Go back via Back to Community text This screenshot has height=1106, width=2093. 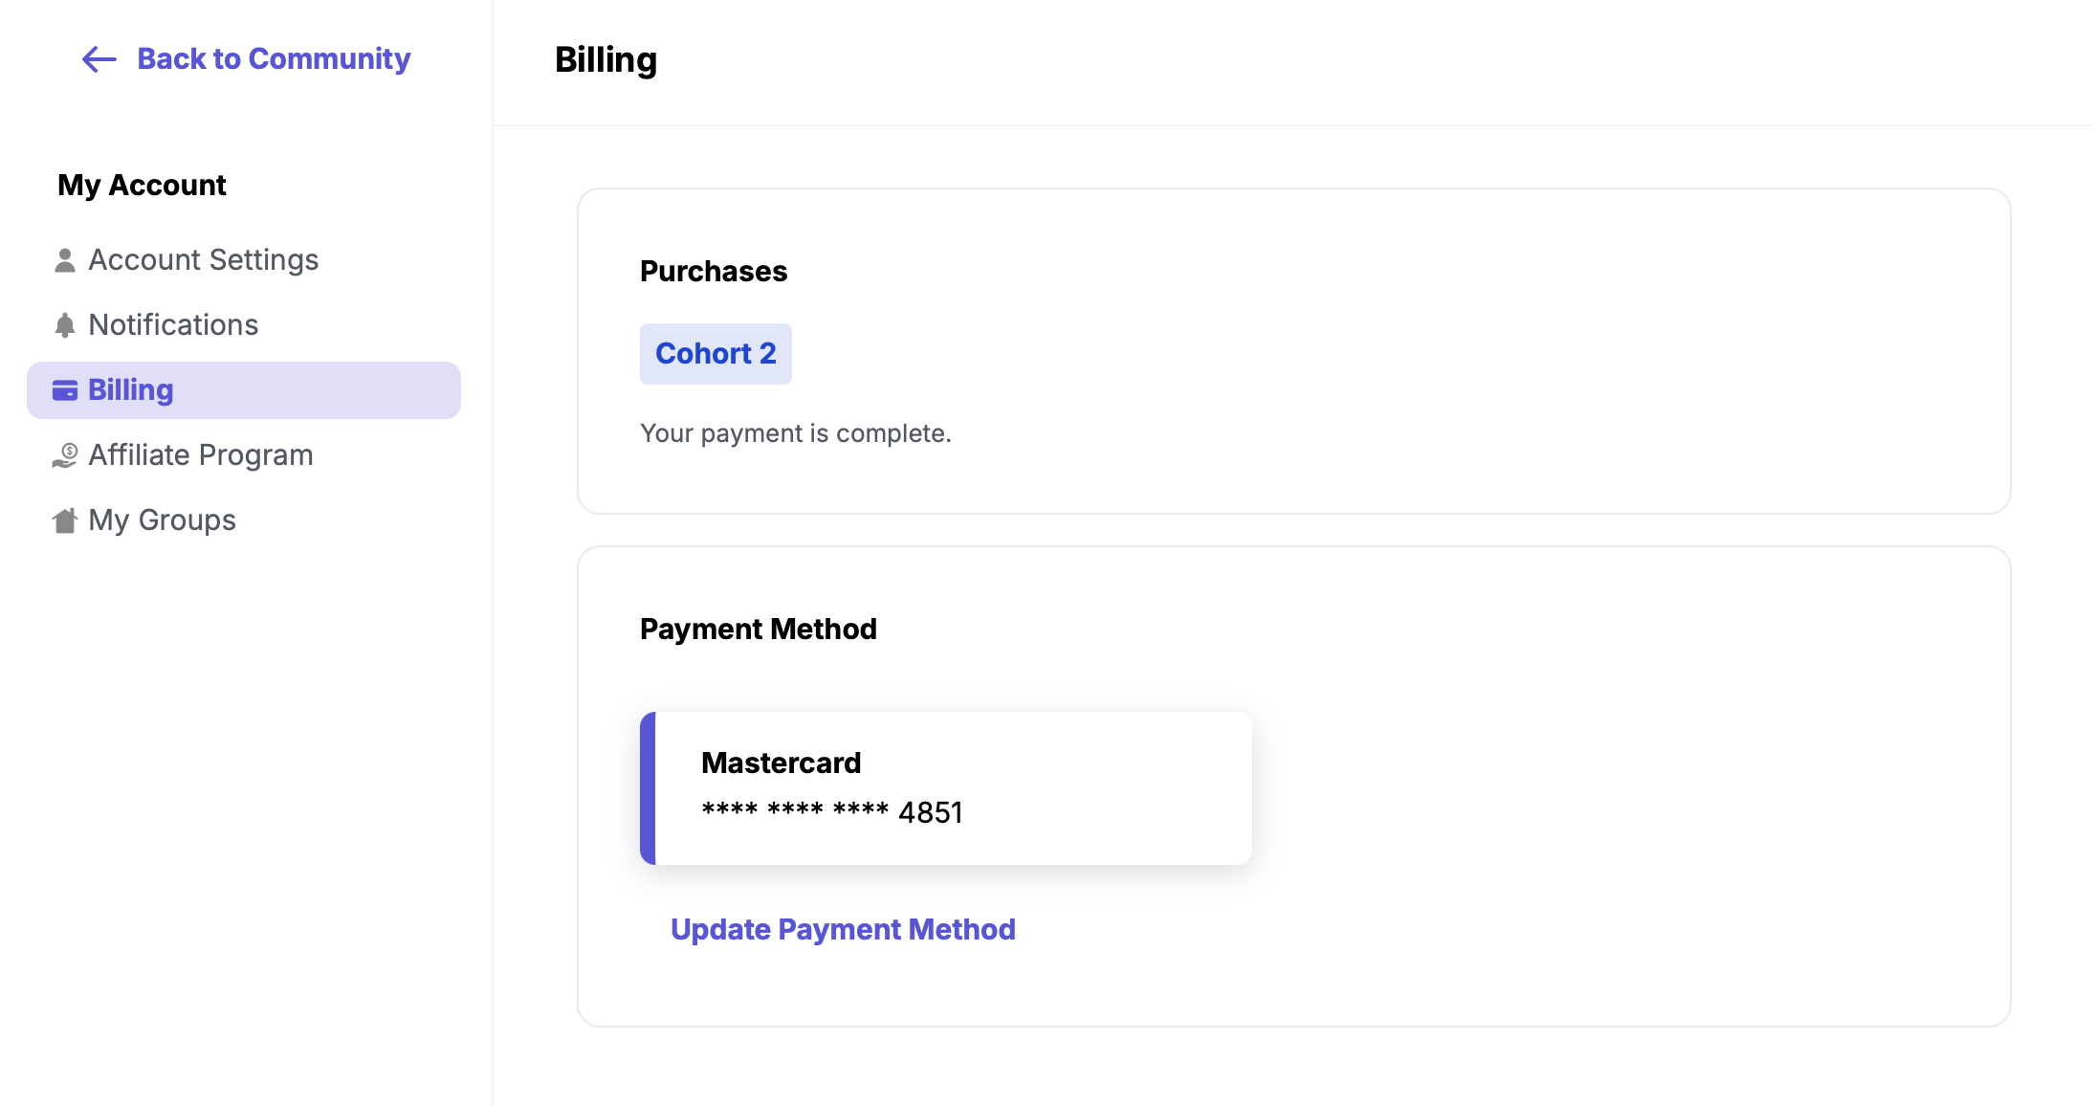pos(274,59)
